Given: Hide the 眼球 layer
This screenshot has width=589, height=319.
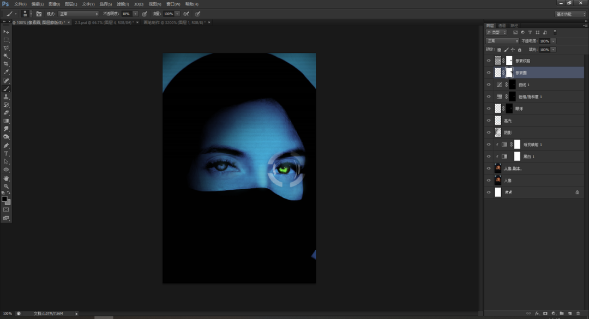Looking at the screenshot, I should click(489, 109).
